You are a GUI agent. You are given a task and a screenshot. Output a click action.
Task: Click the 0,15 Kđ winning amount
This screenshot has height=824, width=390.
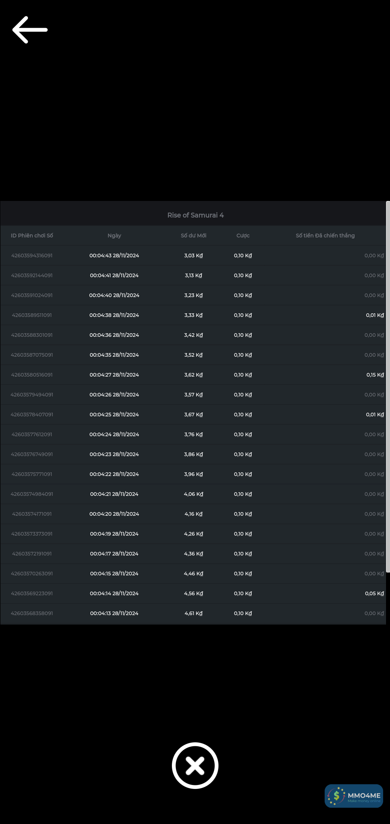coord(375,375)
